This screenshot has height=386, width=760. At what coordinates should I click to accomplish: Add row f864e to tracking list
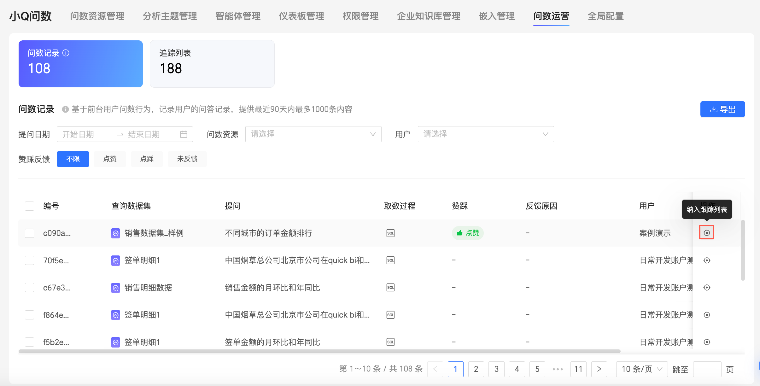coord(707,315)
